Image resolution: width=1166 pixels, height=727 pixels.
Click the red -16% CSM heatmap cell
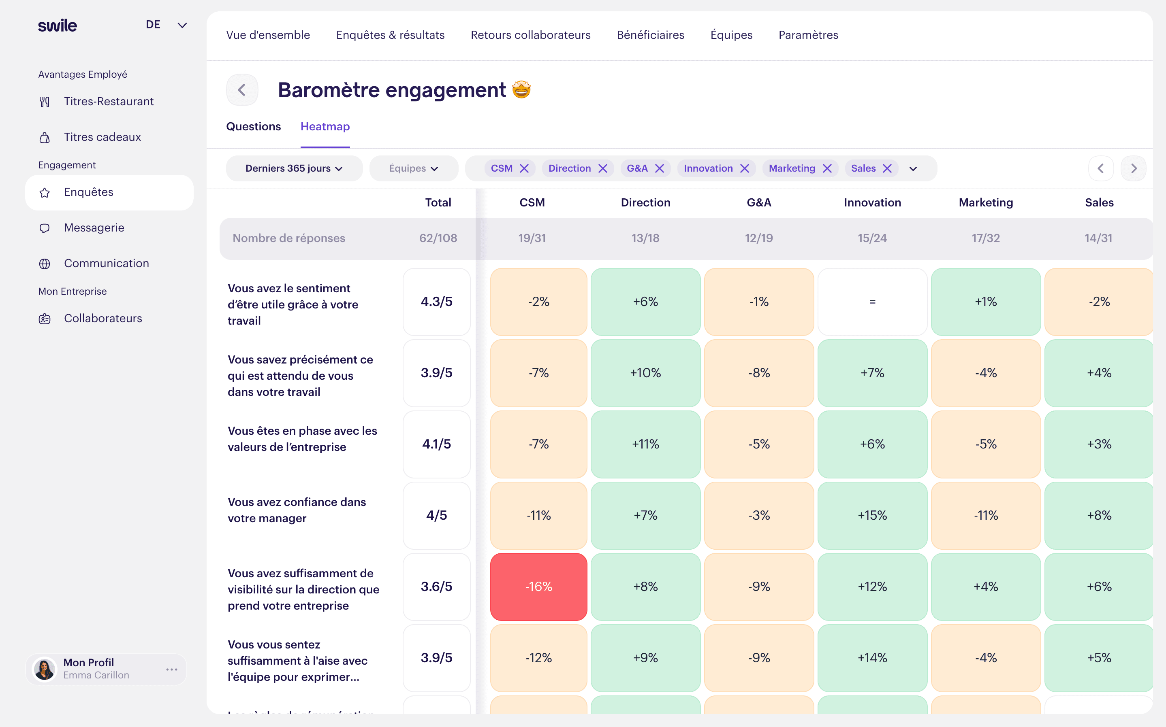[538, 587]
